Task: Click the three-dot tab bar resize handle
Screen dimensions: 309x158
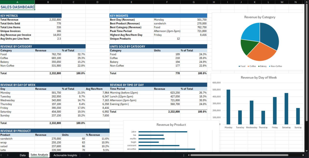Action: click(184, 155)
